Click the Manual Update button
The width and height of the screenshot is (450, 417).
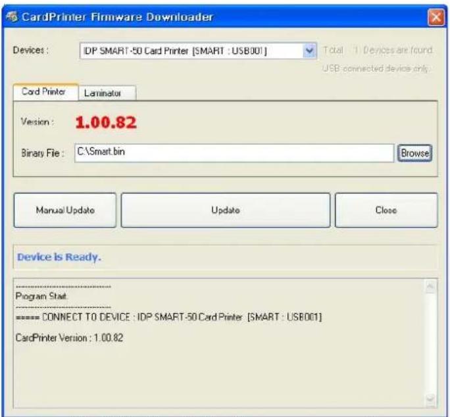click(x=65, y=210)
